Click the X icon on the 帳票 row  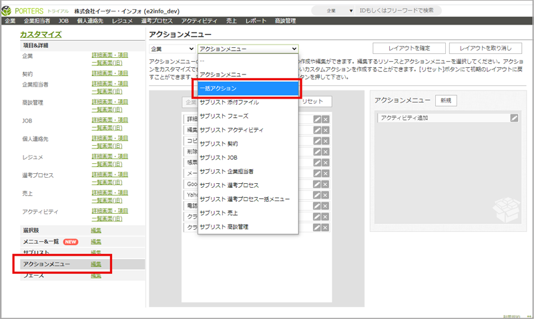[x=326, y=162]
